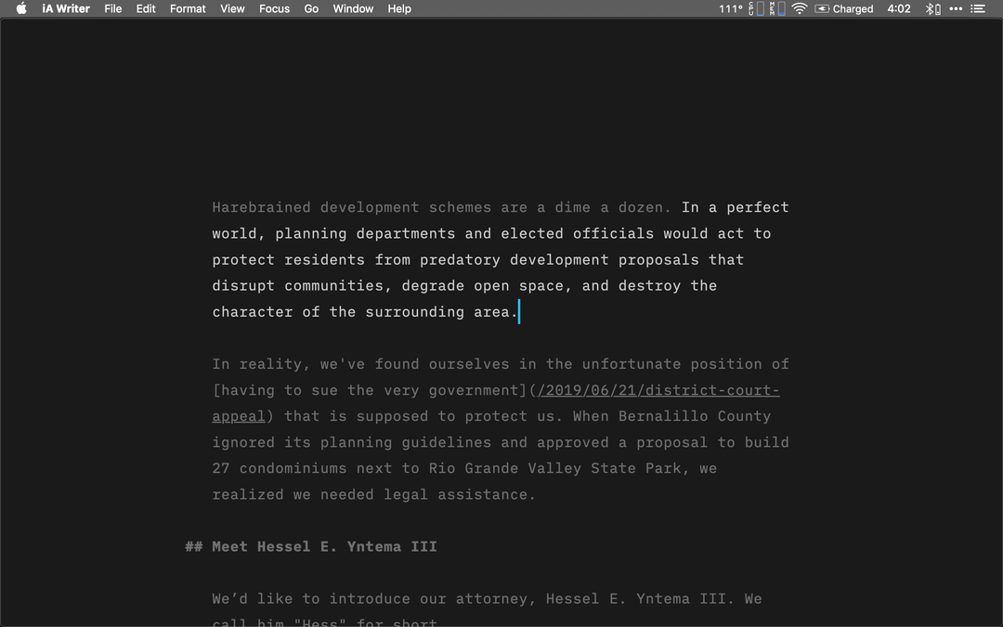The image size is (1003, 627).
Task: Open the Help menu
Action: coord(399,8)
